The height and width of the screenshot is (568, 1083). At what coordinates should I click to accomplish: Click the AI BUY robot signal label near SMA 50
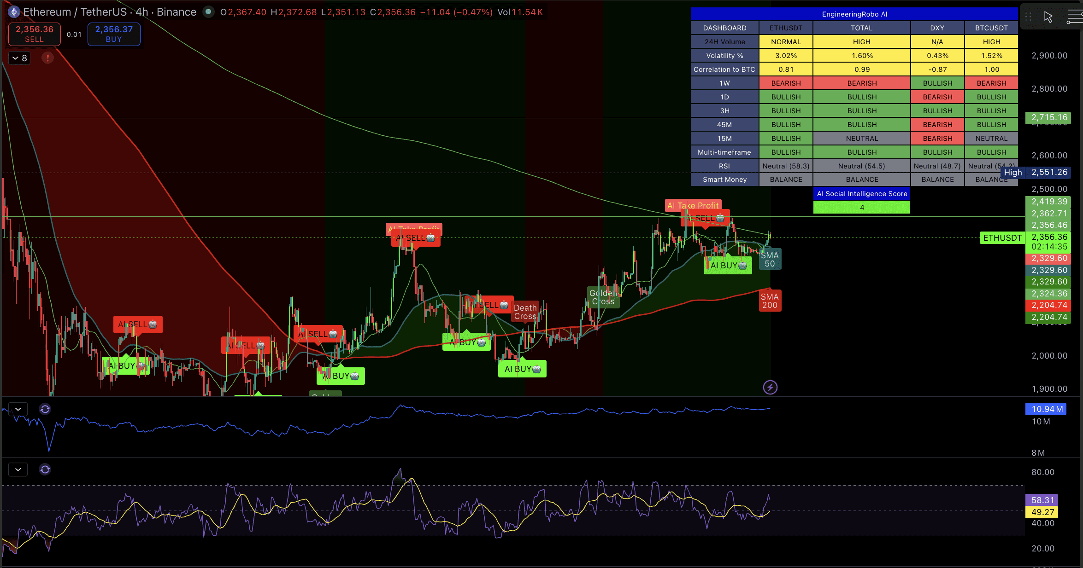[727, 265]
